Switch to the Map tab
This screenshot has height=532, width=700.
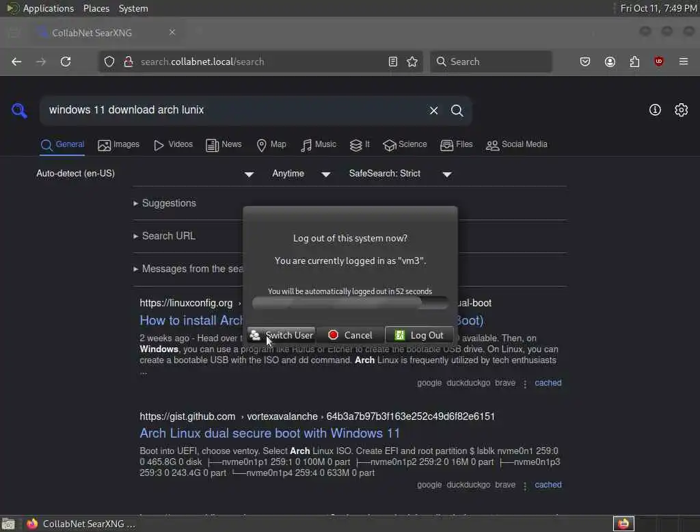pos(271,145)
